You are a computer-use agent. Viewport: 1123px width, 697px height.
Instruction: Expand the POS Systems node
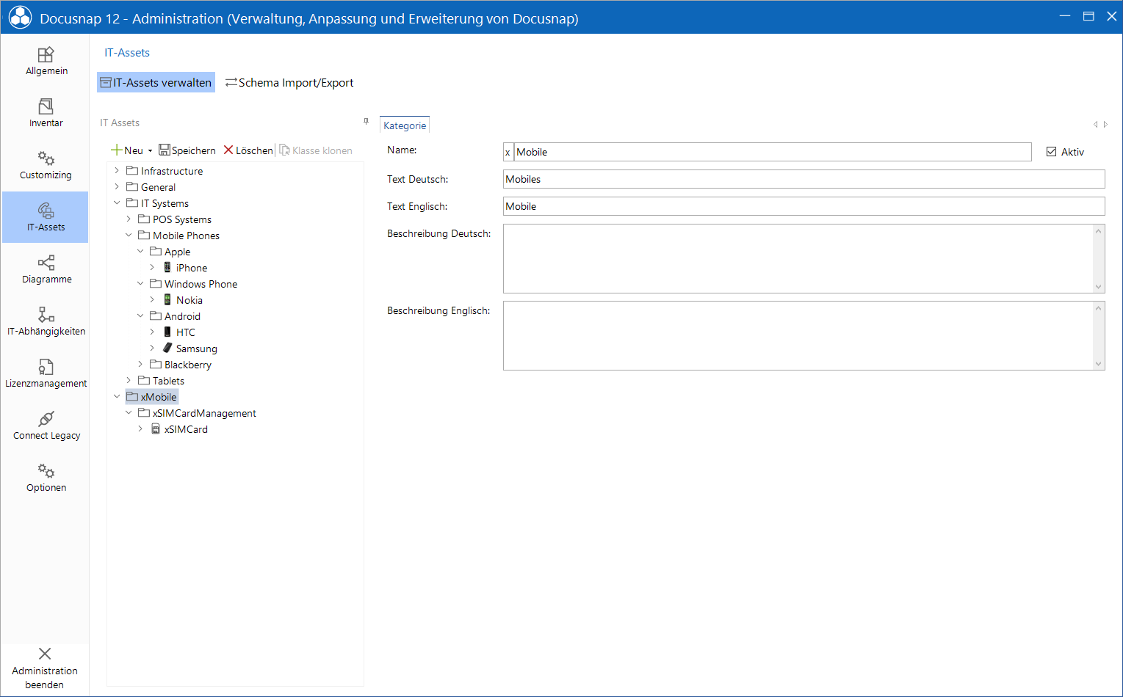[x=129, y=219]
